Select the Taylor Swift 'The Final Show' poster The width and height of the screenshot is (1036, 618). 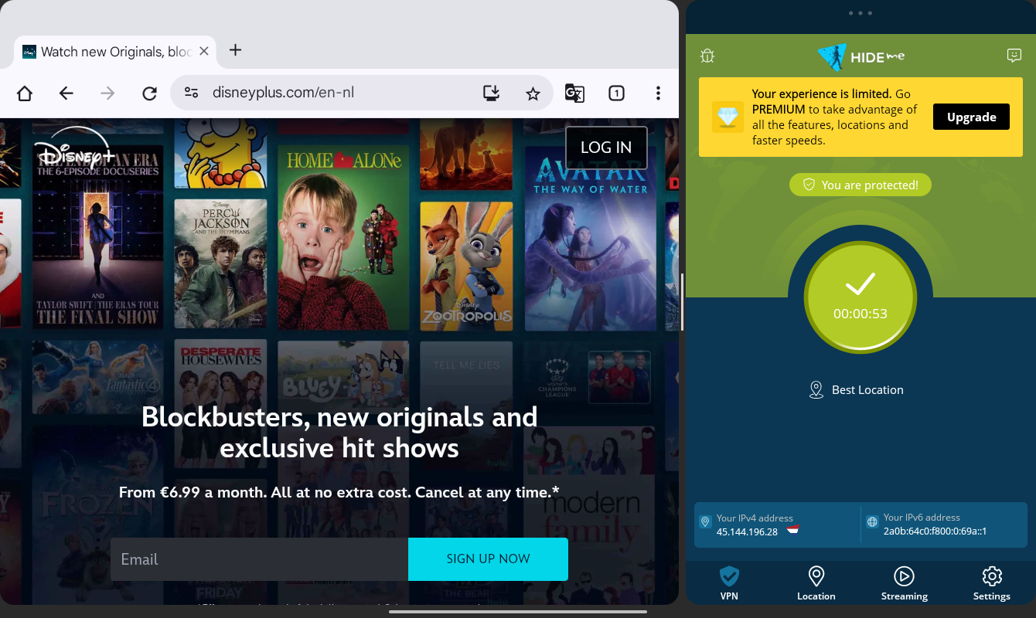[x=97, y=237]
